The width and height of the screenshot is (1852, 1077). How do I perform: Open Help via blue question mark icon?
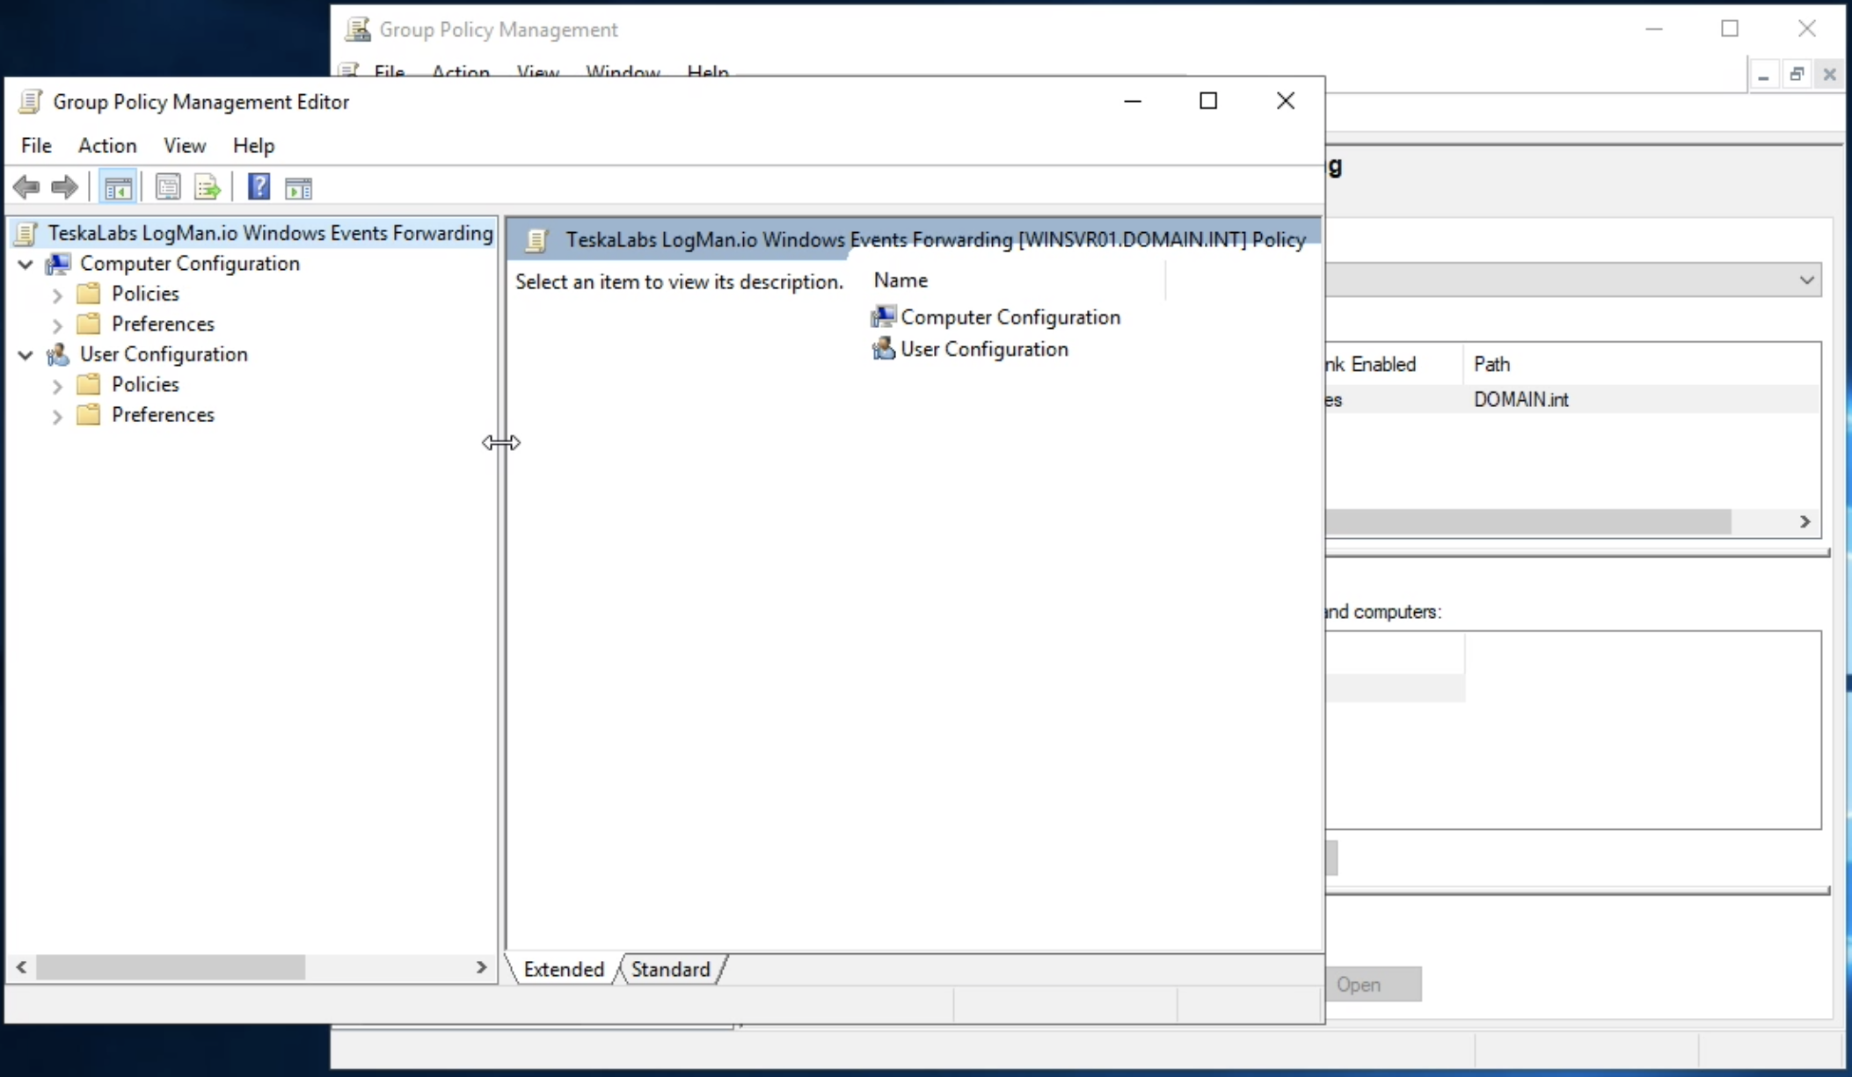pos(259,187)
